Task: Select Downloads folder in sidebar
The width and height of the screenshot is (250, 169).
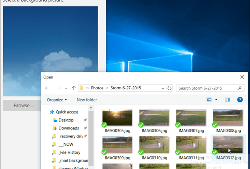Action: (x=69, y=128)
